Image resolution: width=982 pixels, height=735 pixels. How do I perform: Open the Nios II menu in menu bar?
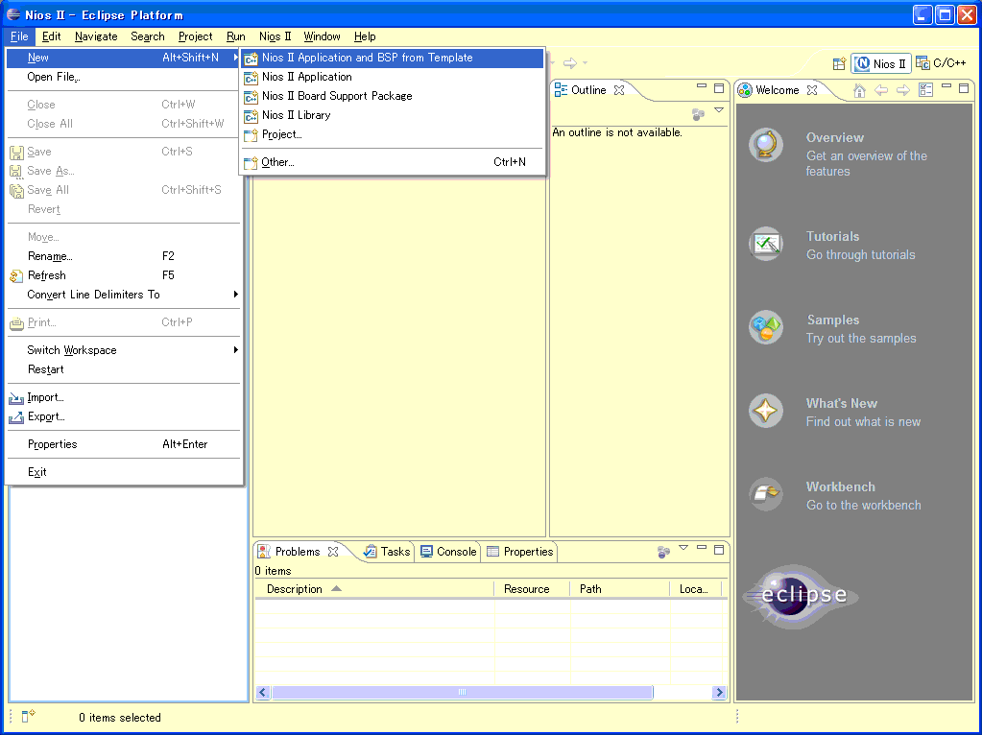point(275,36)
